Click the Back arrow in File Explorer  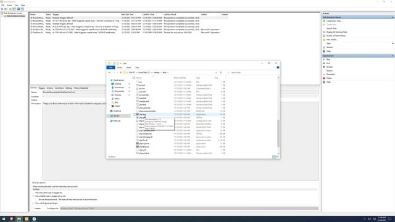point(109,73)
